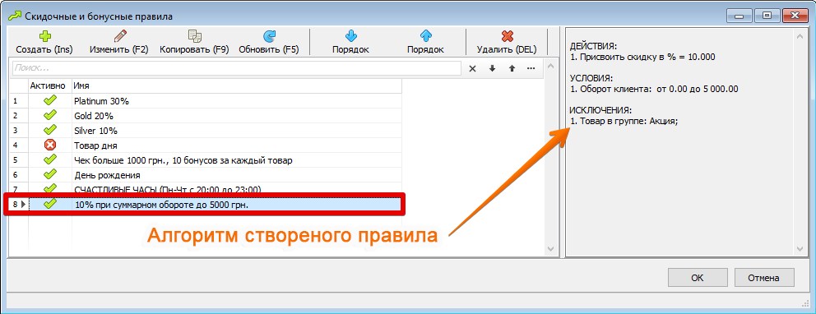Move the rule up with the blue up-arrow Порядок icon
816x314 pixels.
click(x=426, y=36)
